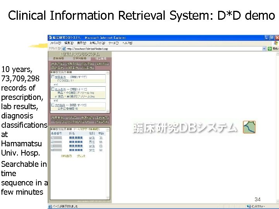Click the search execute button left of クリア

tap(58, 118)
